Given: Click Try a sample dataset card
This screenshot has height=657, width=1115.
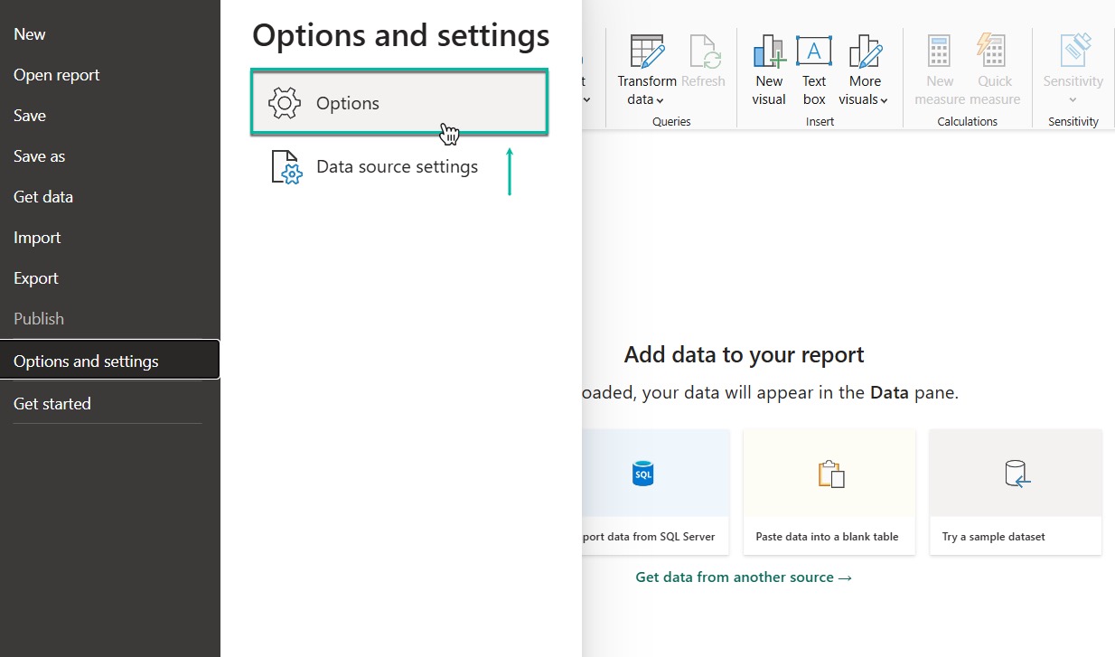Looking at the screenshot, I should (x=1015, y=492).
